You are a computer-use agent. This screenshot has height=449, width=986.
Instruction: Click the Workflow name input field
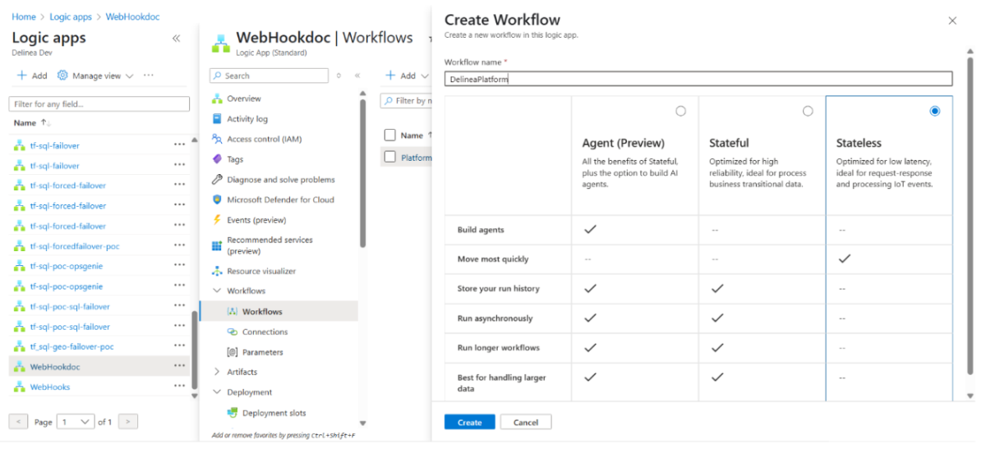698,79
